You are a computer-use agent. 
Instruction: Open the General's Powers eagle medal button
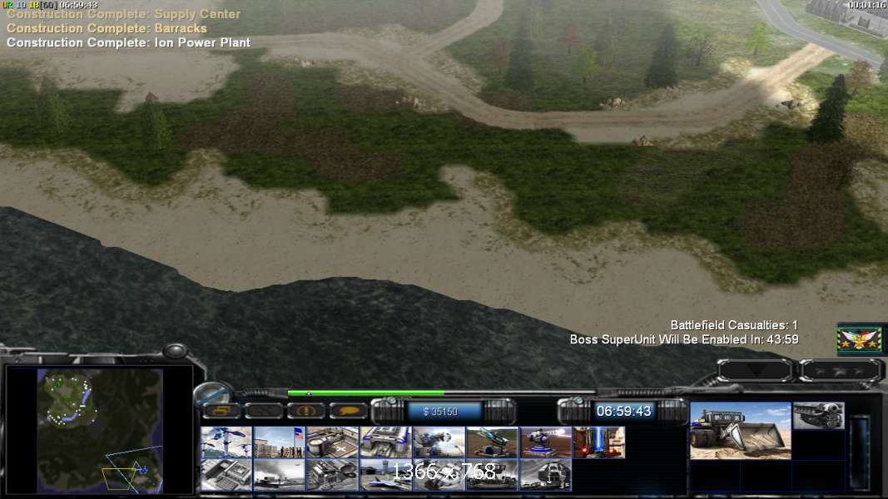860,339
